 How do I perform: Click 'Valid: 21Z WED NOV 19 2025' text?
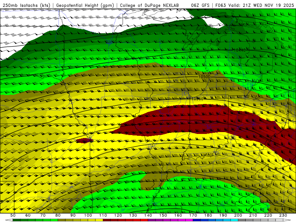(x=261, y=5)
